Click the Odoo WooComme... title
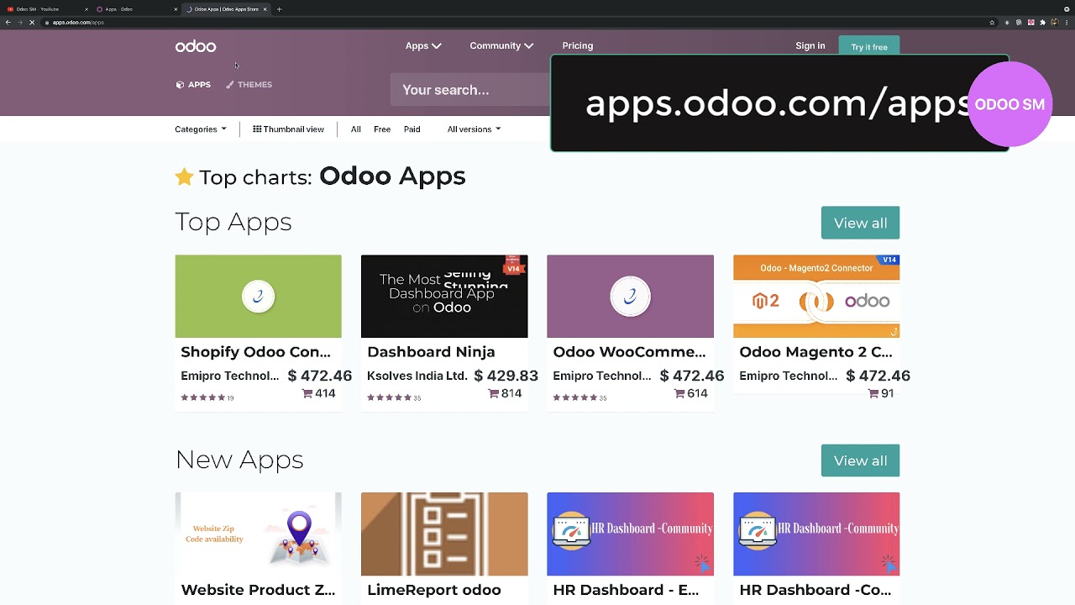The width and height of the screenshot is (1075, 605). [629, 352]
